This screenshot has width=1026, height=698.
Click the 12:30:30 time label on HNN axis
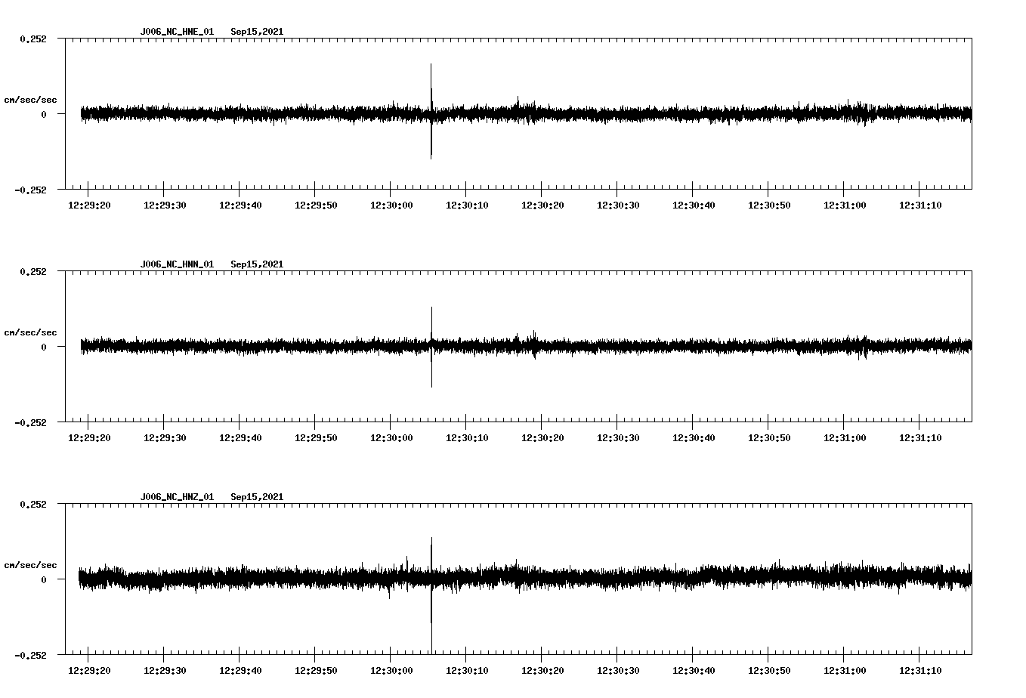pyautogui.click(x=618, y=438)
